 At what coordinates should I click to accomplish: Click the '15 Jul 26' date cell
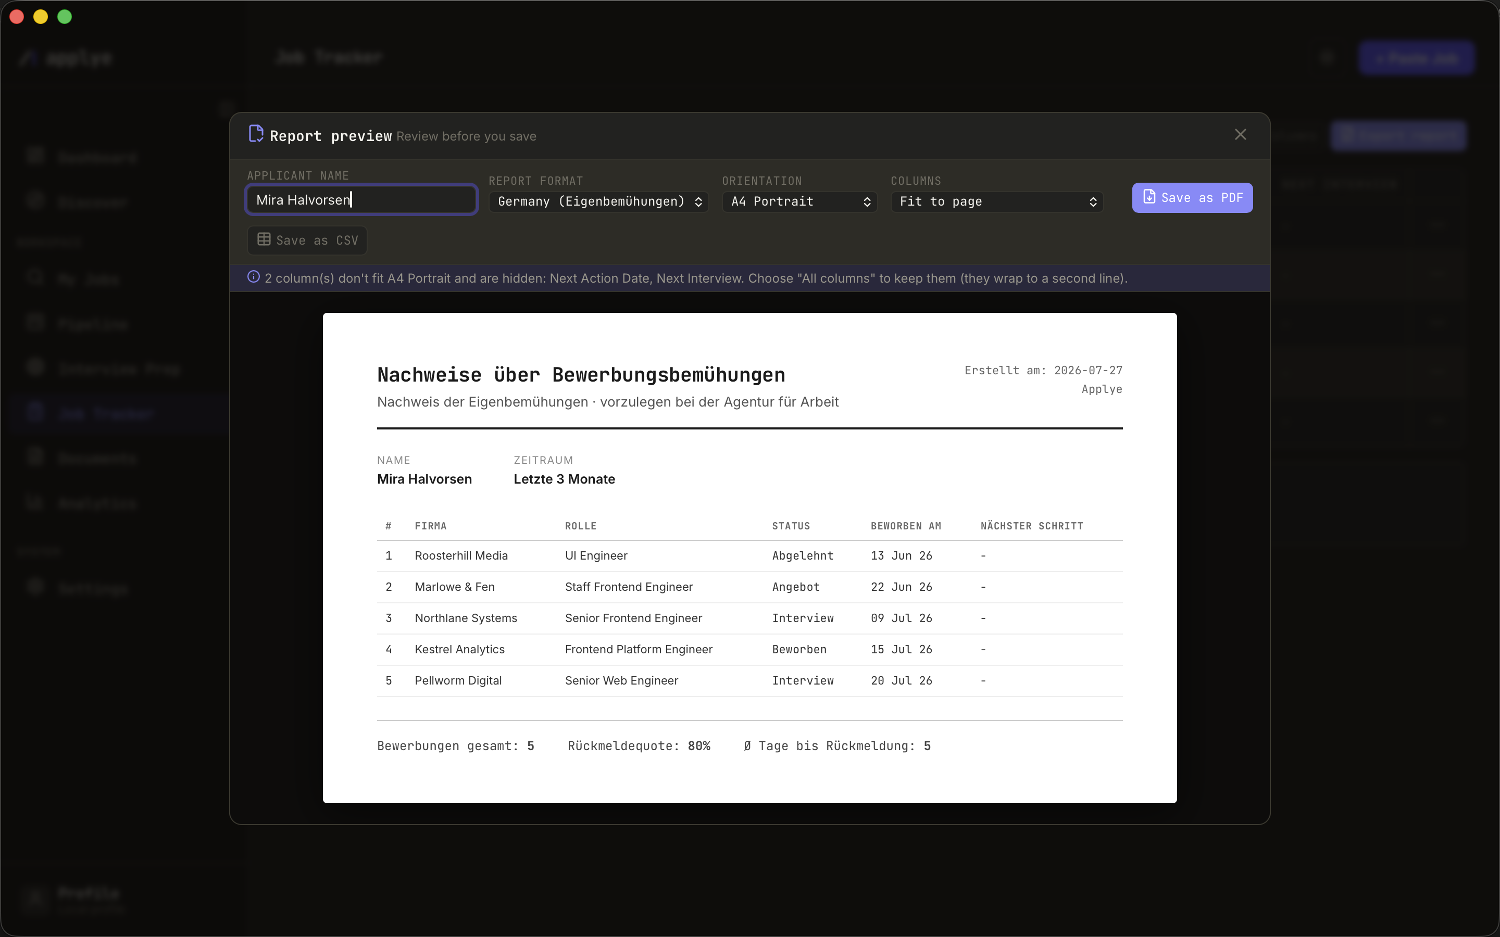tap(901, 650)
